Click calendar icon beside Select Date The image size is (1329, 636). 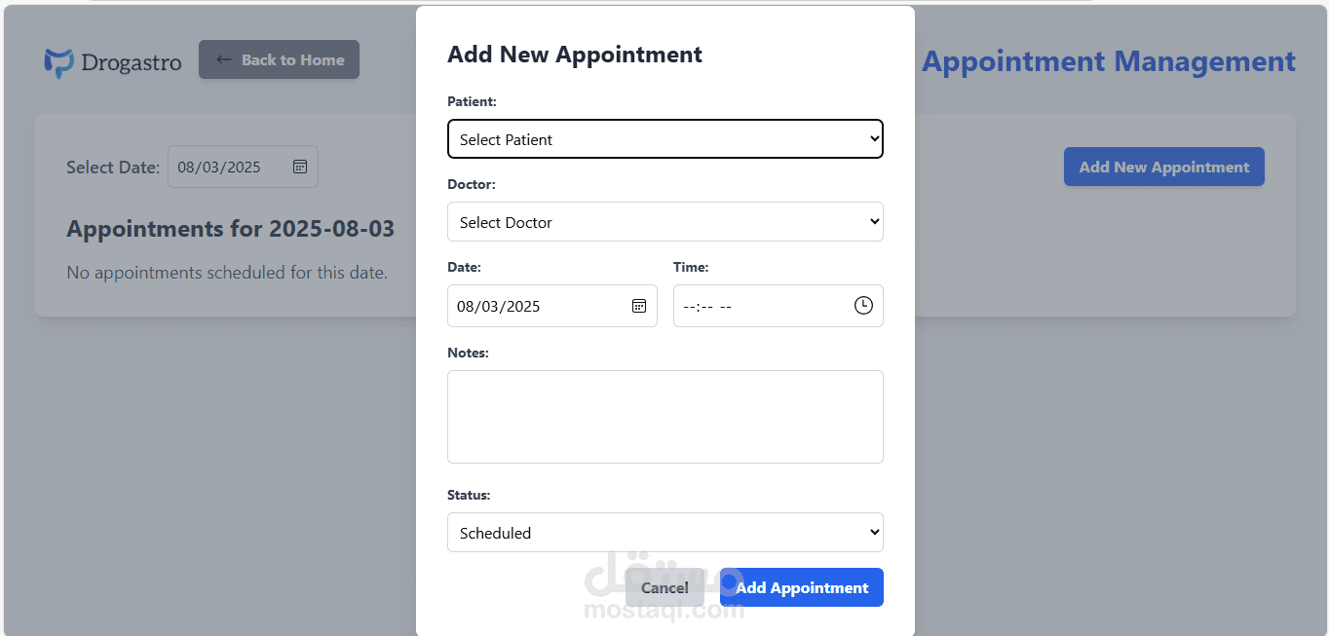(x=300, y=167)
